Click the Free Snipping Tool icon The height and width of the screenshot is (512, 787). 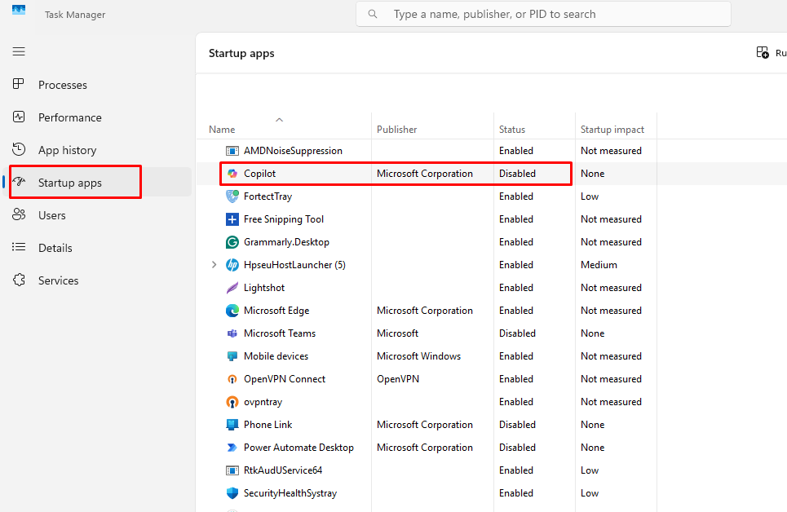pos(231,218)
